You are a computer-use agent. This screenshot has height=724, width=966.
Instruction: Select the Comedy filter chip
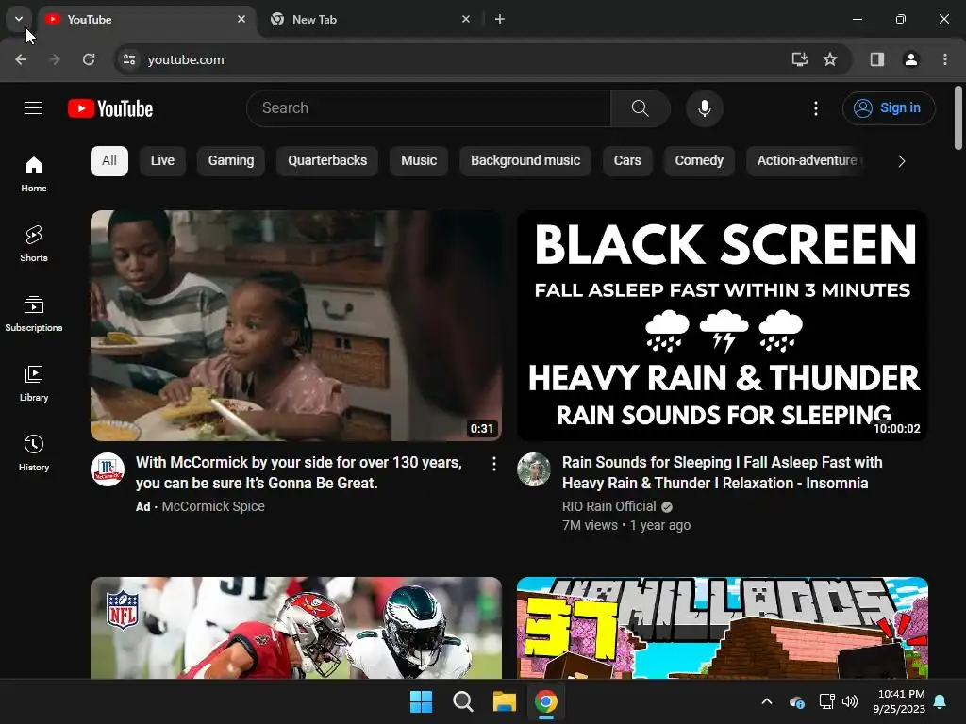[x=699, y=160]
